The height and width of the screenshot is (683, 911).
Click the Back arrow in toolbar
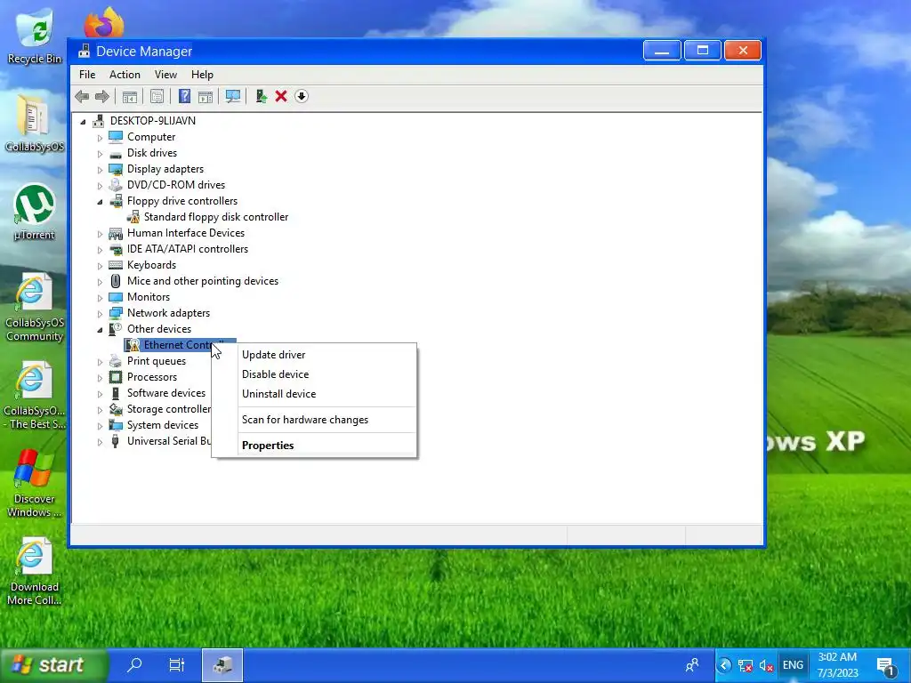click(x=82, y=96)
